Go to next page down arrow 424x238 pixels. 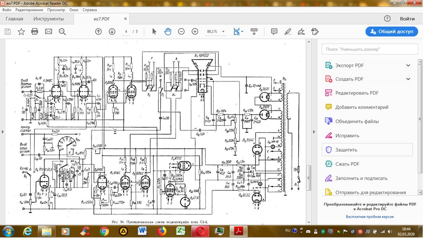[112, 31]
